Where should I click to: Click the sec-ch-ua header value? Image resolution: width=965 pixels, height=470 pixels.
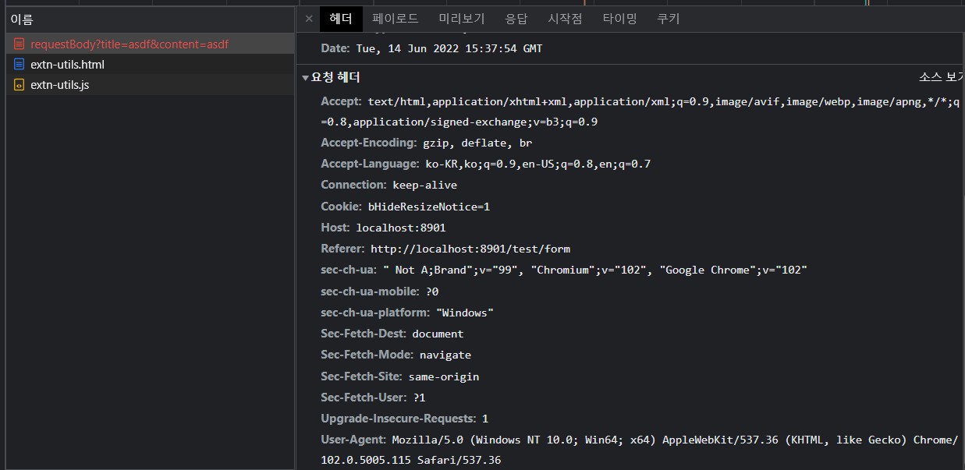(595, 270)
